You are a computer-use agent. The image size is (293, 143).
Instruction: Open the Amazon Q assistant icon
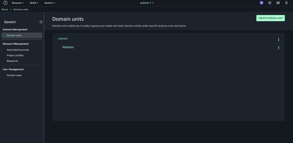tap(261, 3)
